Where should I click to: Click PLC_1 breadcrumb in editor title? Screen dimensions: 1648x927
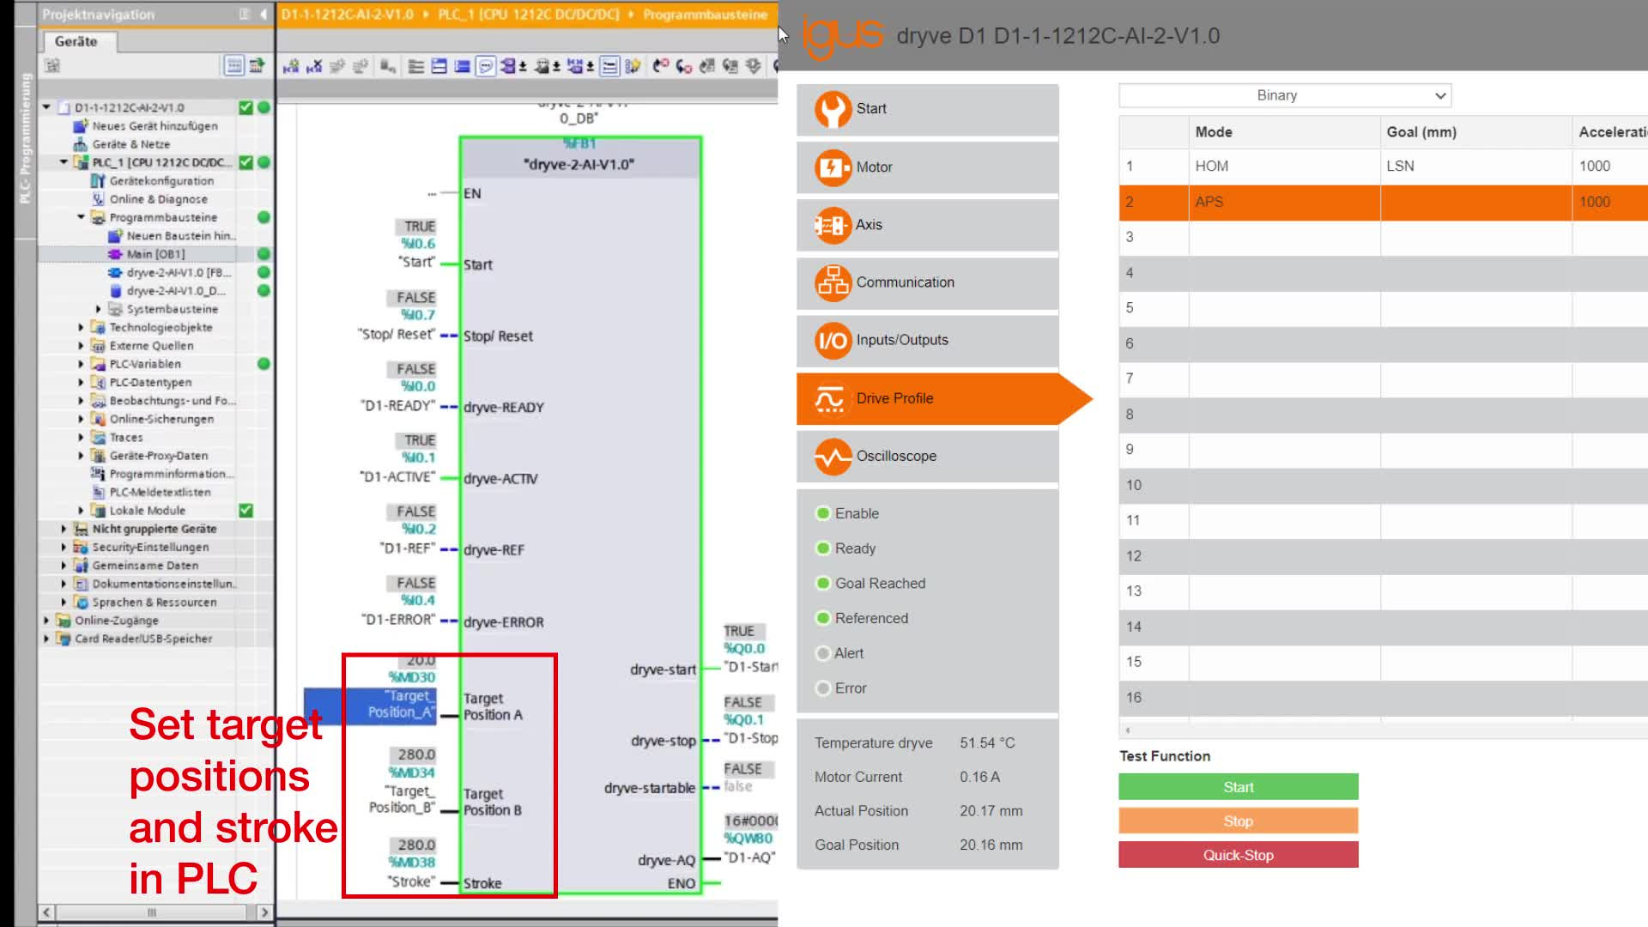[x=528, y=15]
